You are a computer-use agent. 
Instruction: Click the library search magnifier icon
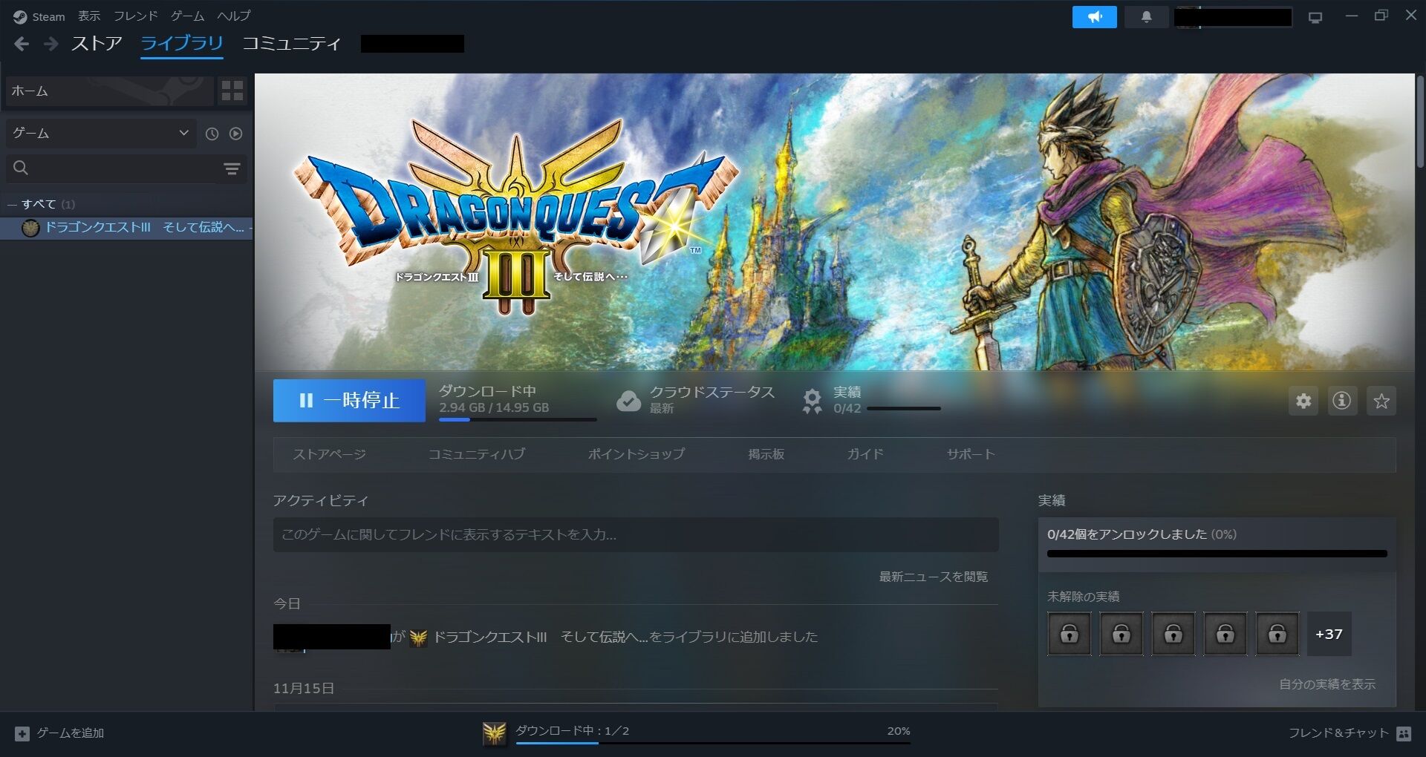(x=21, y=168)
